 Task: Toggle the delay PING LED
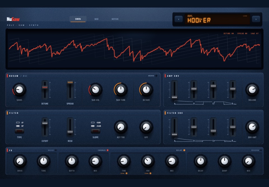[x=150, y=174]
